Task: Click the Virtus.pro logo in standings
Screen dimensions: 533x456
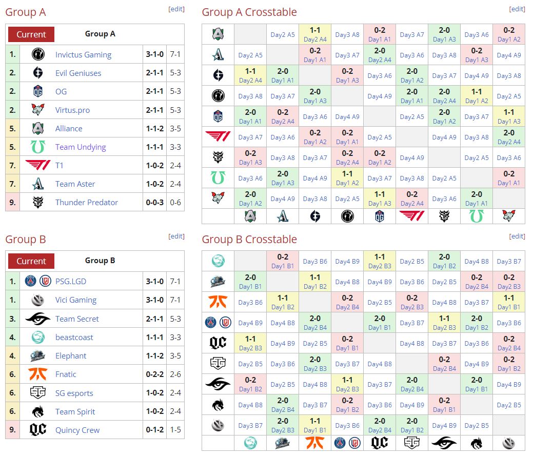Action: 38,110
